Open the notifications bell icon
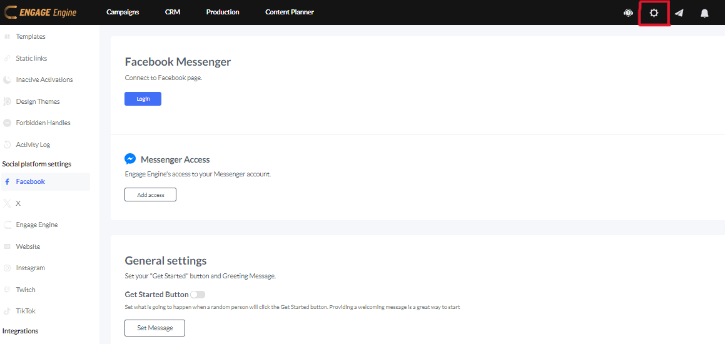Screen dimensions: 725x344 (x=704, y=13)
